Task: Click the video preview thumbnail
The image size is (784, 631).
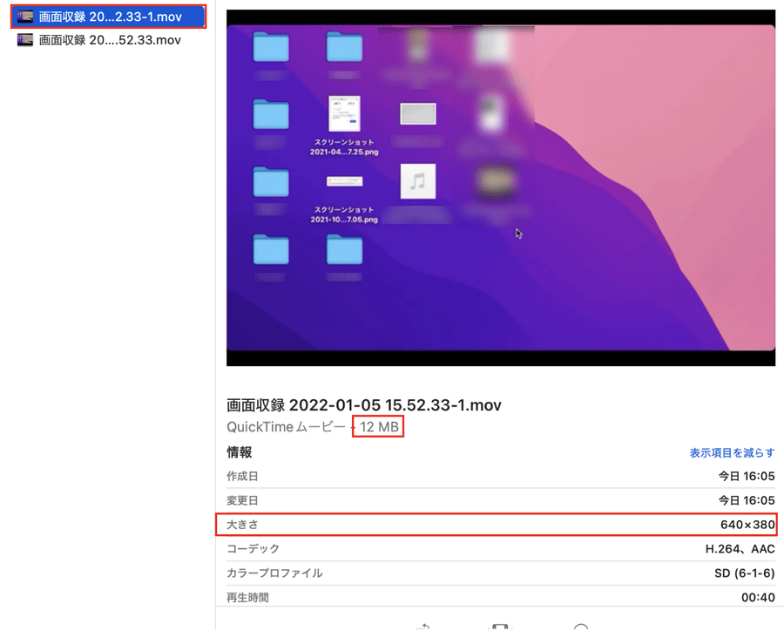Action: pyautogui.click(x=501, y=187)
